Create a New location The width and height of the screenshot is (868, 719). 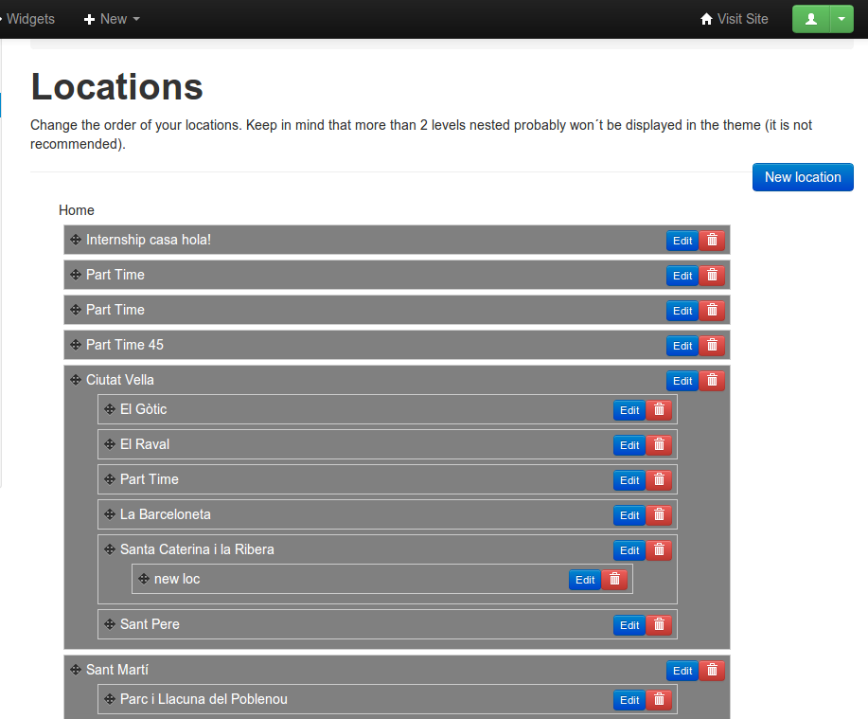[803, 177]
